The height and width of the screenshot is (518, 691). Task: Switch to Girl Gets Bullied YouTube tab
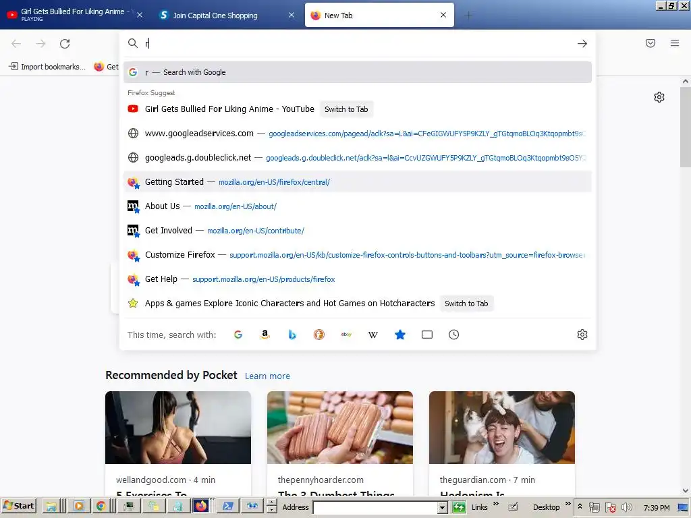73,15
